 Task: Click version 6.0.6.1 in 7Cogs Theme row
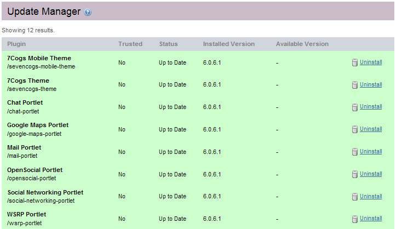[212, 84]
